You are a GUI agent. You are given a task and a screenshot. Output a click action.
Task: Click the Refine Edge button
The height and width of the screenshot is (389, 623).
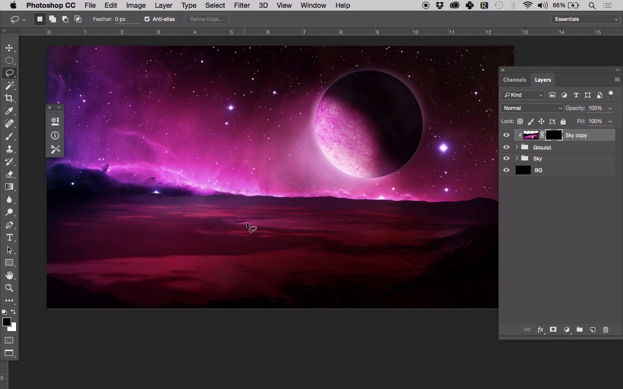pos(206,19)
